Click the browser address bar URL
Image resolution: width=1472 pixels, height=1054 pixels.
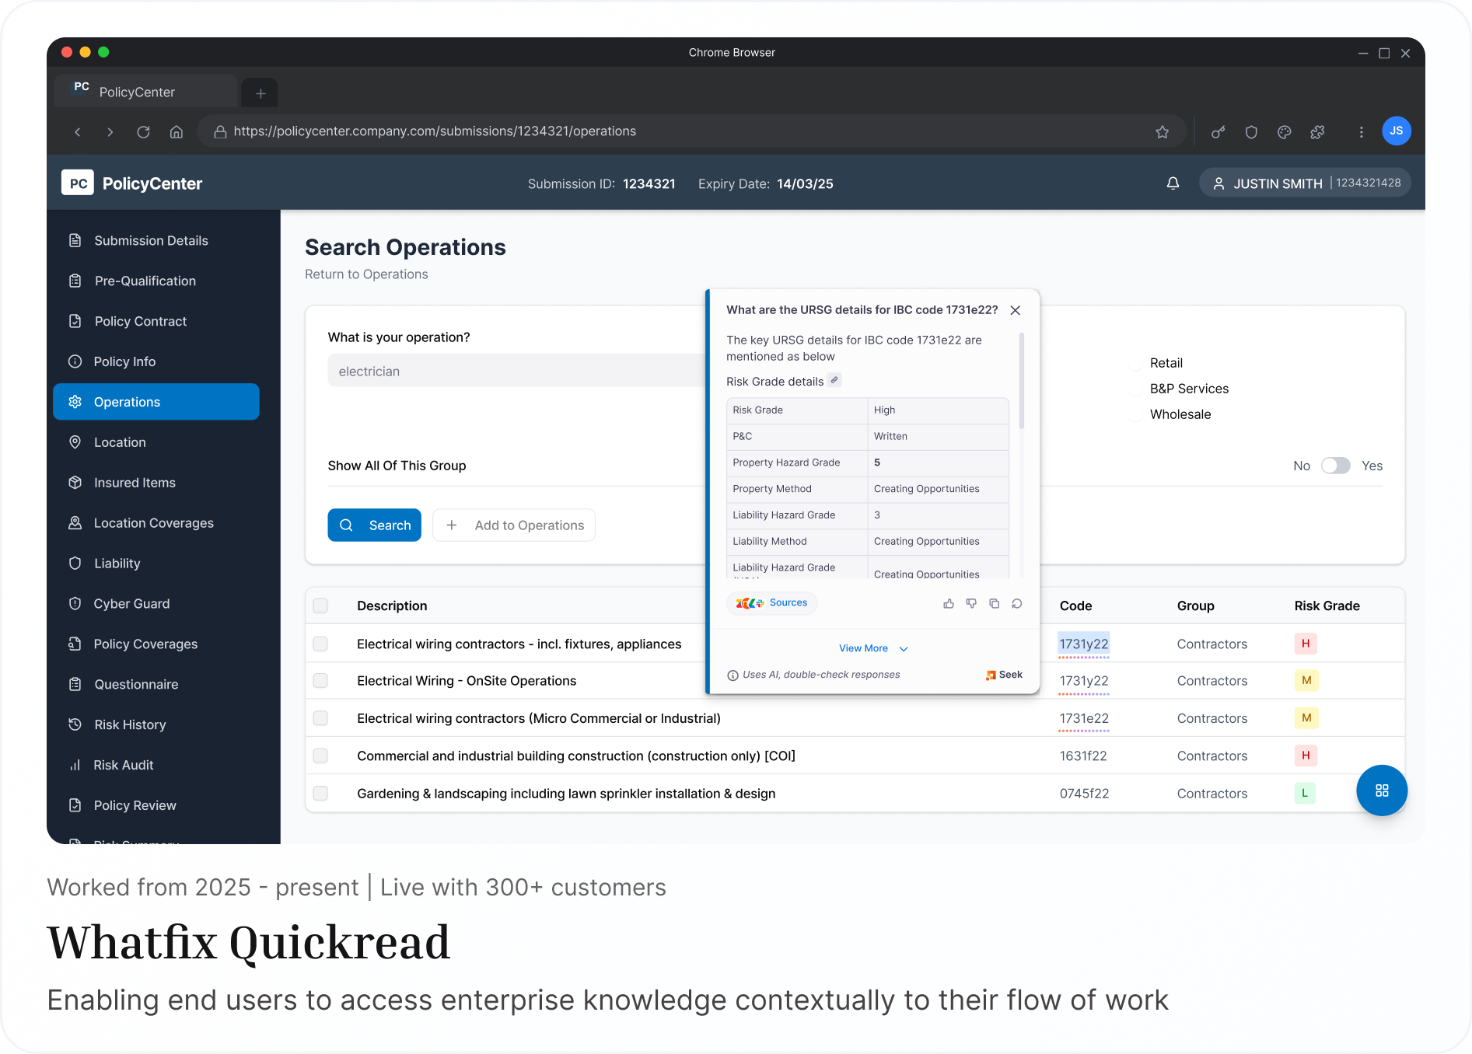click(435, 131)
